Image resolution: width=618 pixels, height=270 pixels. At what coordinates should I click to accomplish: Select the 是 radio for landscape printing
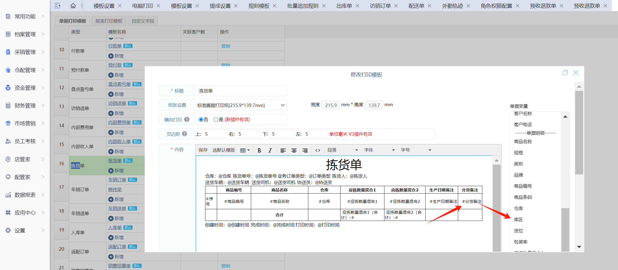(x=216, y=119)
